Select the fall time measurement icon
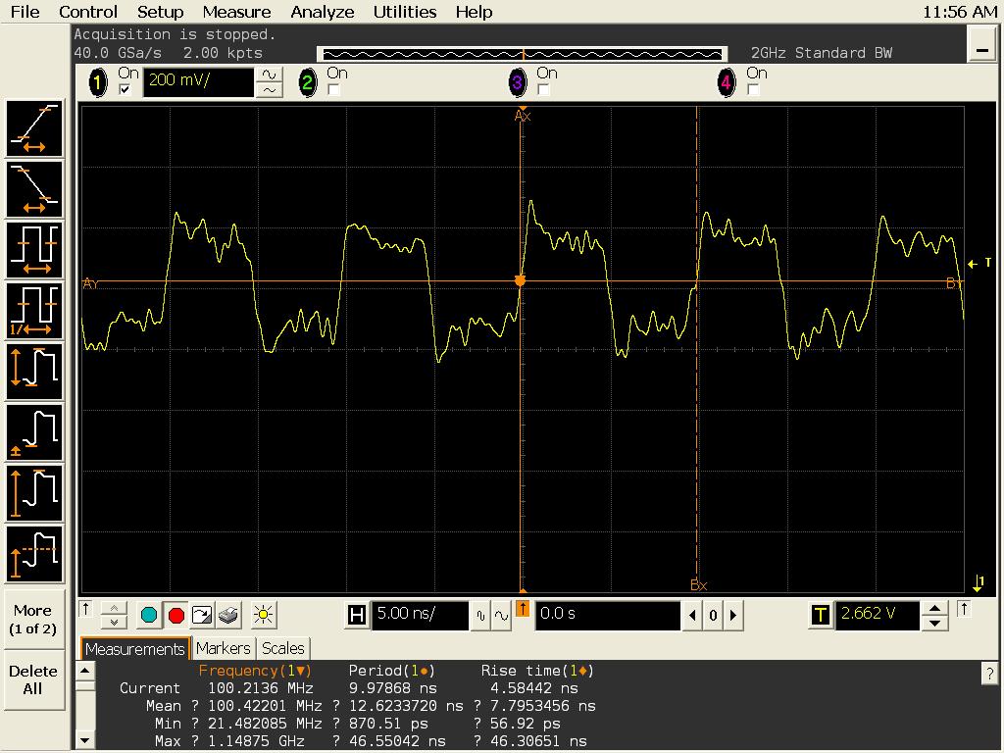 34,188
